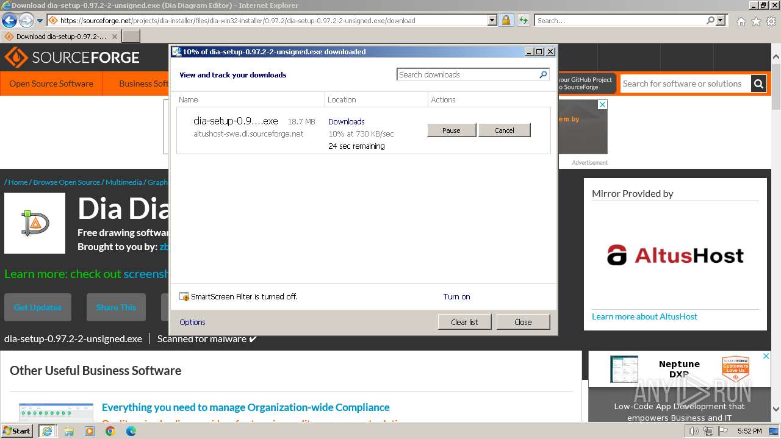Open IE Tools gear icon

772,21
